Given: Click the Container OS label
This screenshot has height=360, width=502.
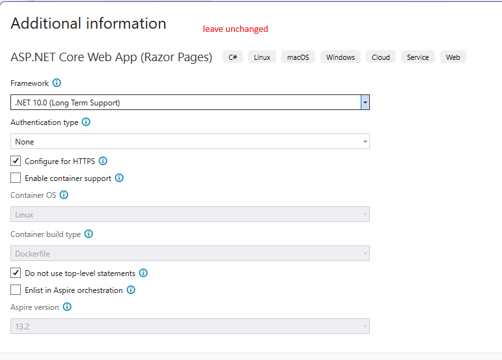Looking at the screenshot, I should coord(33,195).
